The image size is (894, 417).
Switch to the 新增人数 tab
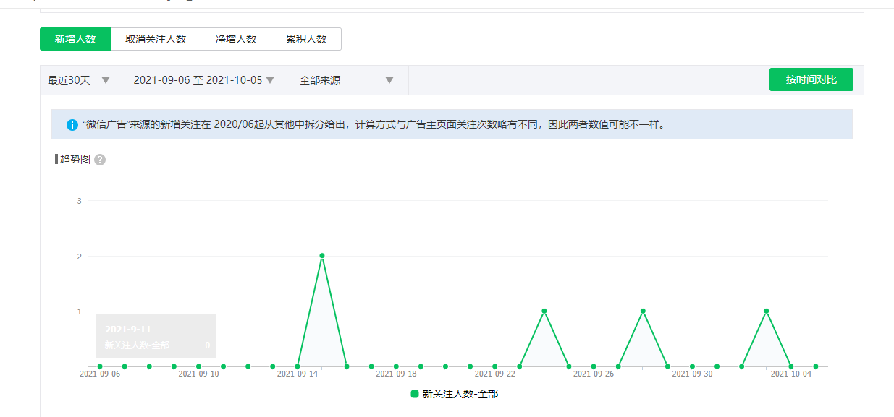click(75, 39)
